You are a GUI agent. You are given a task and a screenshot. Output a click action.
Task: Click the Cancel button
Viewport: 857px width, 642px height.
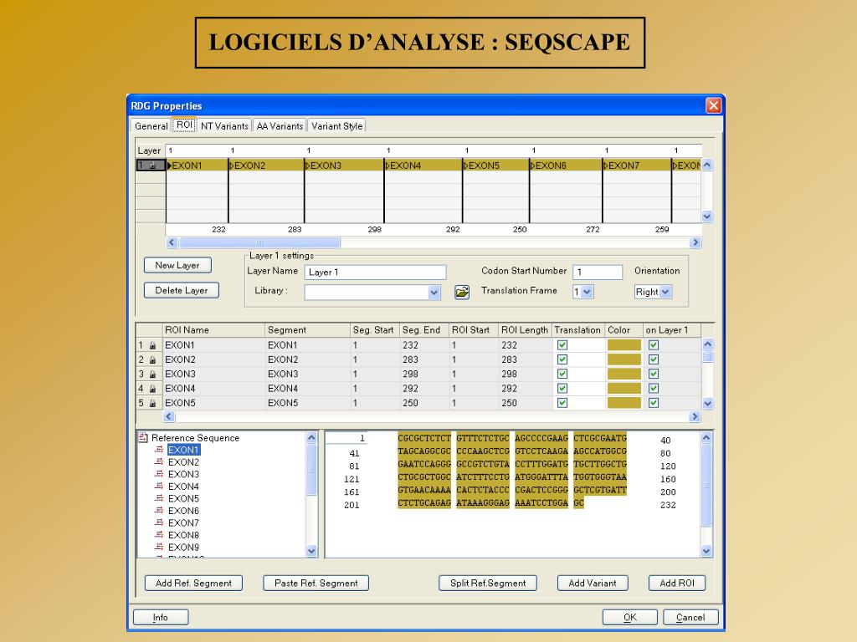(x=690, y=618)
